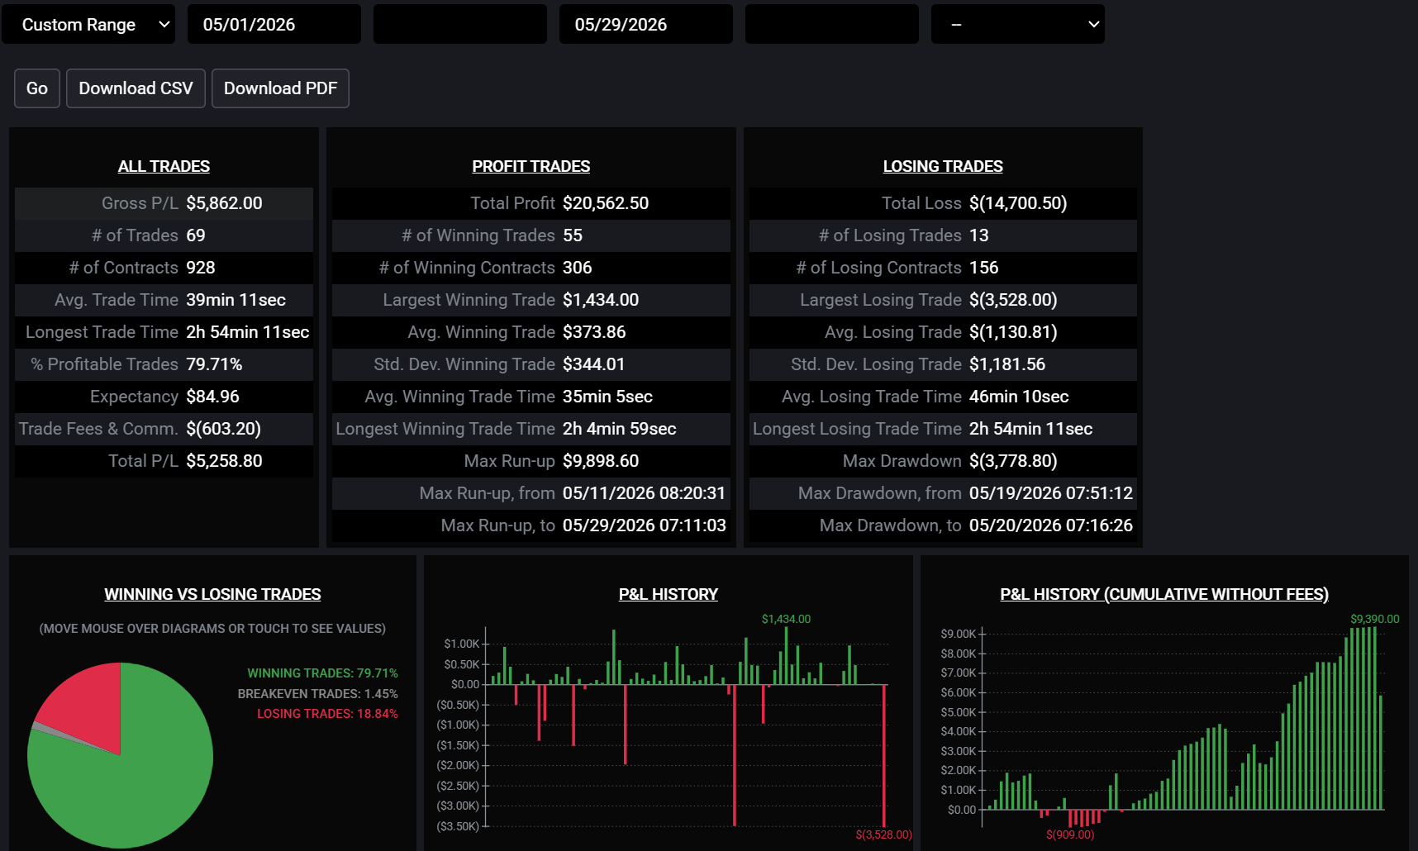Click Max Drawdown from 05/19/2026 07:51:12
The width and height of the screenshot is (1418, 851).
[1051, 493]
